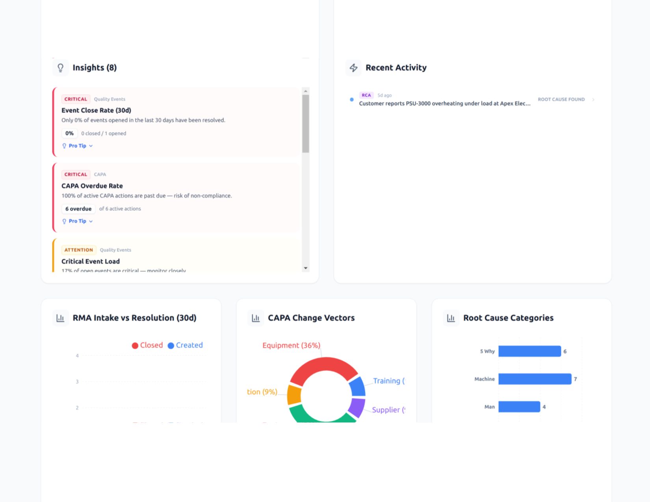
Task: Click the Insights list scroll up arrow
Action: coord(306,91)
